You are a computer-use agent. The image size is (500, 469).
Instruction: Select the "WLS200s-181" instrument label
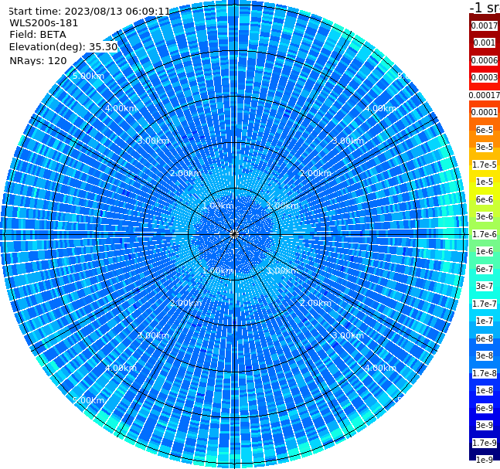coord(44,23)
